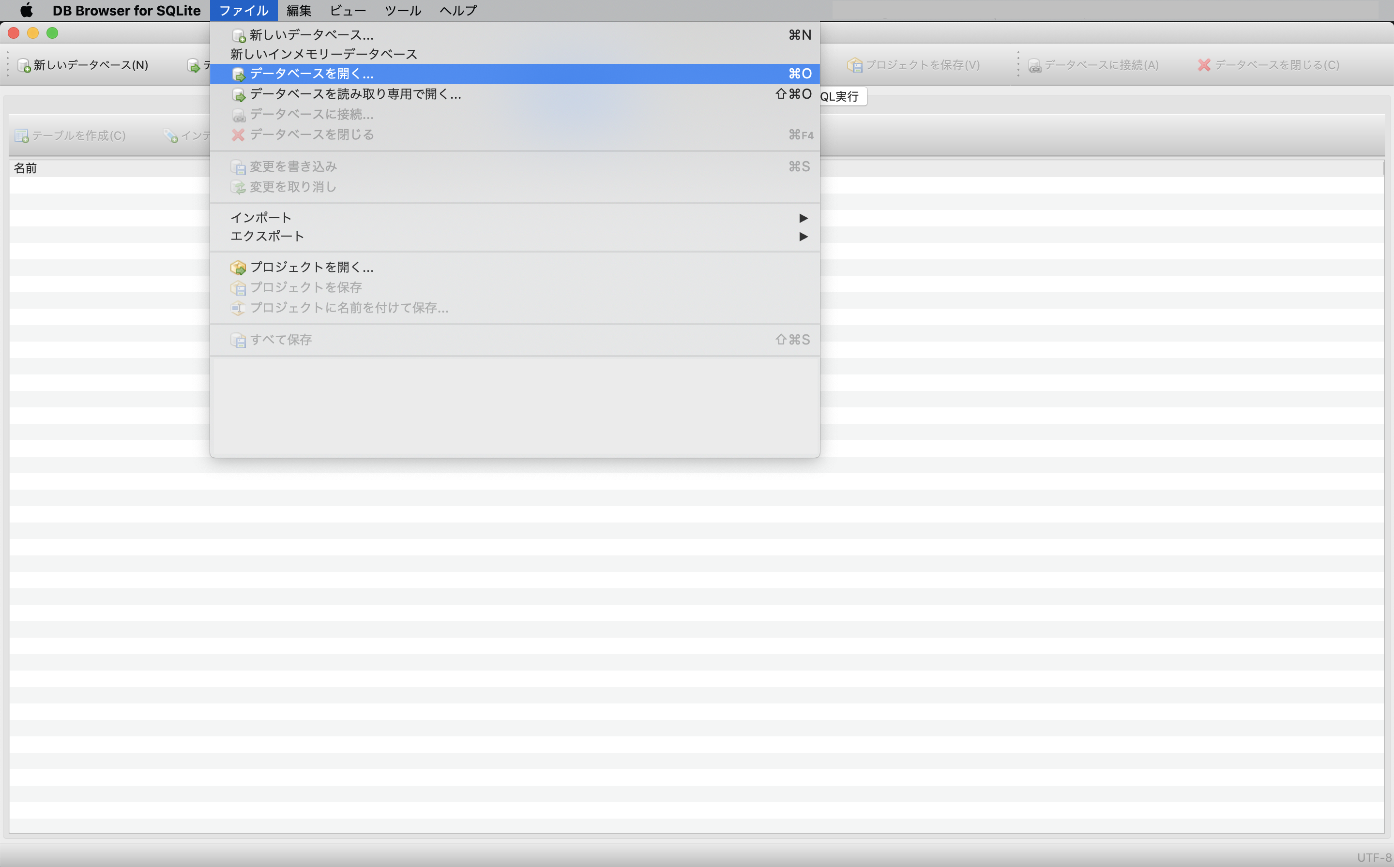Click テーブルを作成(C) toolbar button
This screenshot has height=867, width=1394.
[70, 135]
